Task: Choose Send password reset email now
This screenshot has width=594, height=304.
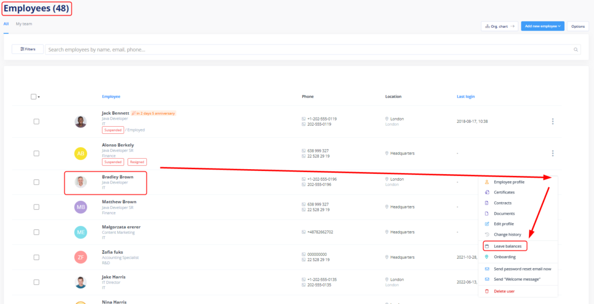Action: [x=523, y=269]
